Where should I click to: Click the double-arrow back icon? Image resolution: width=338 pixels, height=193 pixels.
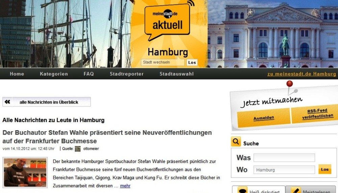(x=7, y=102)
